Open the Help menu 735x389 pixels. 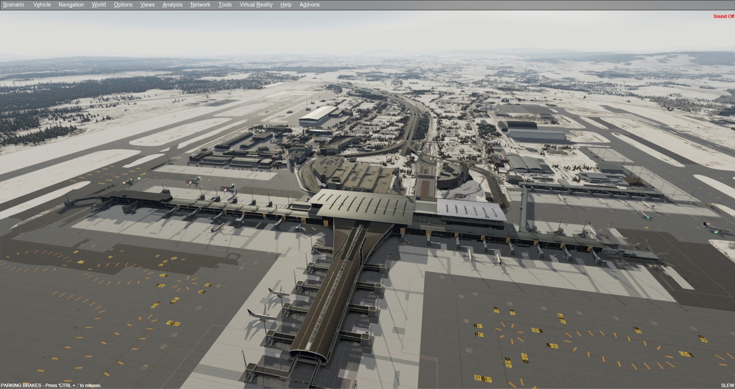286,5
